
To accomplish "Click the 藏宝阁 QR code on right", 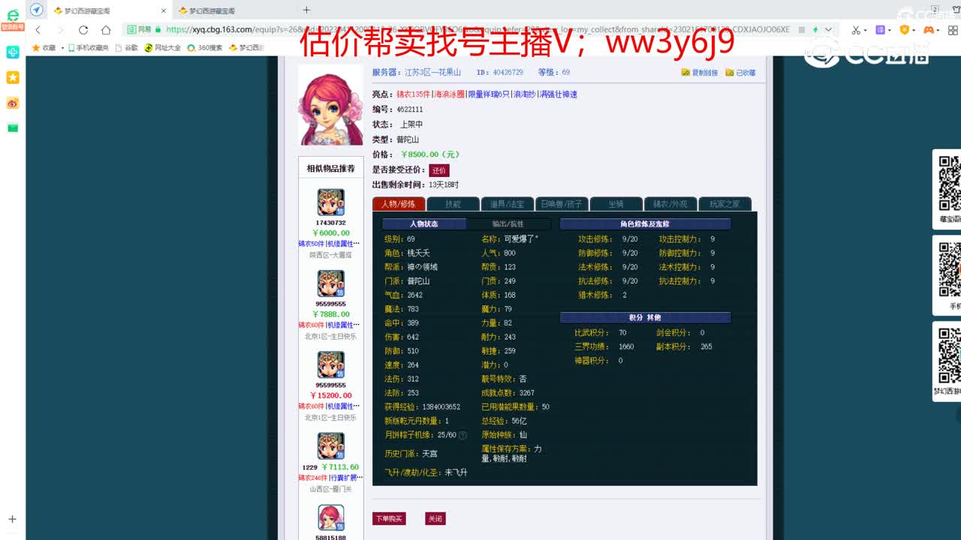I will pos(950,184).
